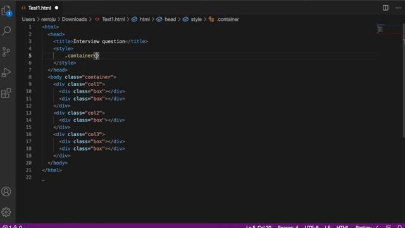Click the feedback icon in status bar
Viewport: 405px width, 228px height.
pyautogui.click(x=388, y=227)
